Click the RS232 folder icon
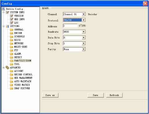The height and width of the screenshot is (114, 149). 11,40
